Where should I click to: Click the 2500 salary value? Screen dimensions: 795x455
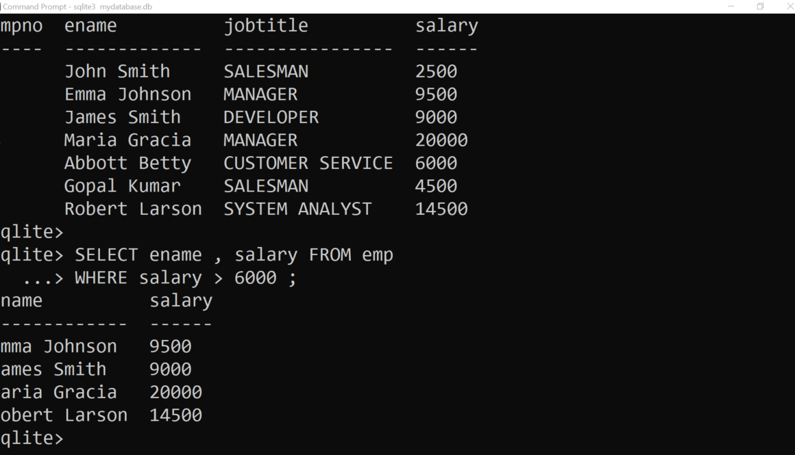point(436,71)
